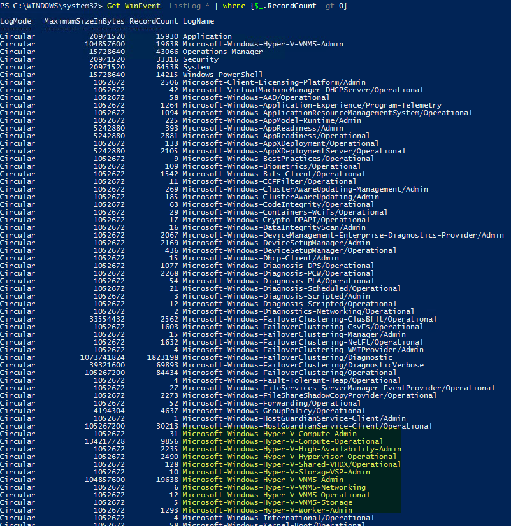The image size is (511, 526).
Task: Select the highlighted Microsoft-Windows-Hyper-V-VMMS-Admin entry
Action: (x=236, y=480)
